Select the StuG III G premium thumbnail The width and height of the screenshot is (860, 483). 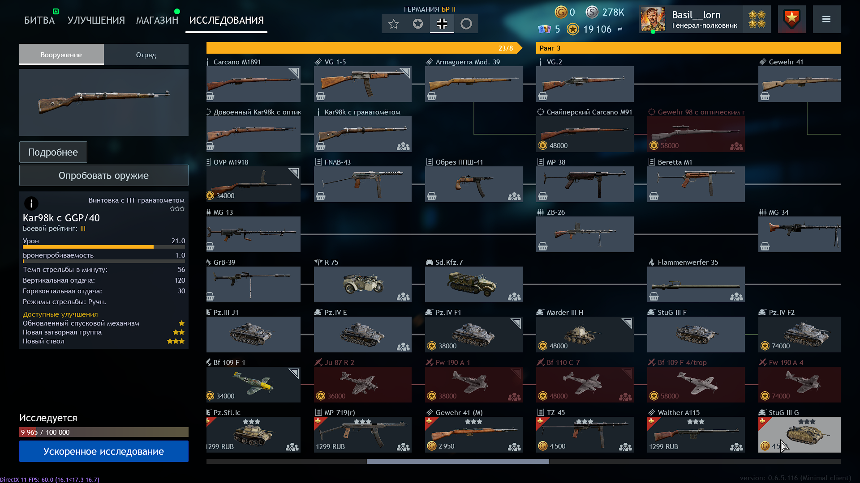coord(799,434)
